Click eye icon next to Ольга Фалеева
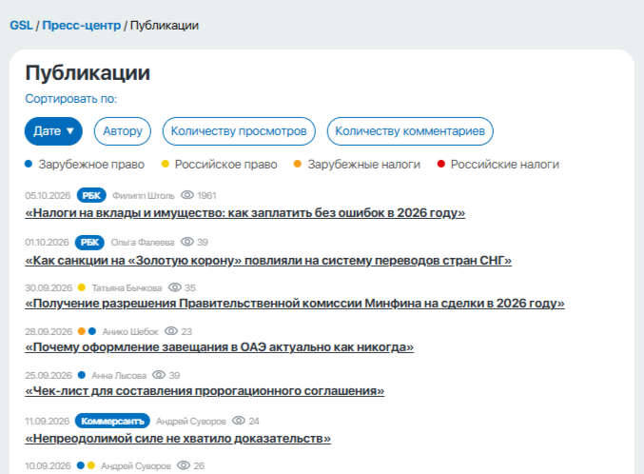644x474 pixels. 187,242
